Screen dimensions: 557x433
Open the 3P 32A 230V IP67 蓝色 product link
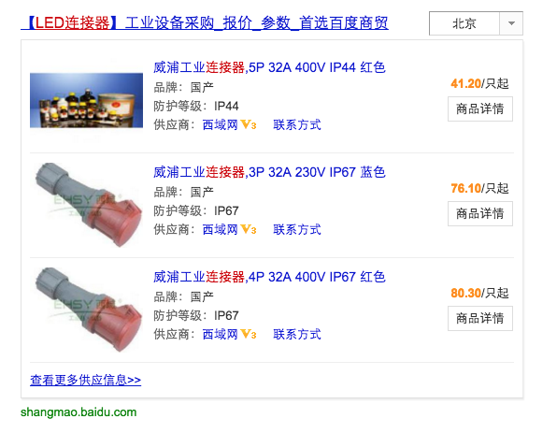pos(269,172)
